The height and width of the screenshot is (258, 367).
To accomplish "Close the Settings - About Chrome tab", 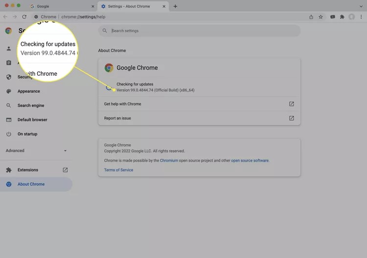I will [x=164, y=6].
